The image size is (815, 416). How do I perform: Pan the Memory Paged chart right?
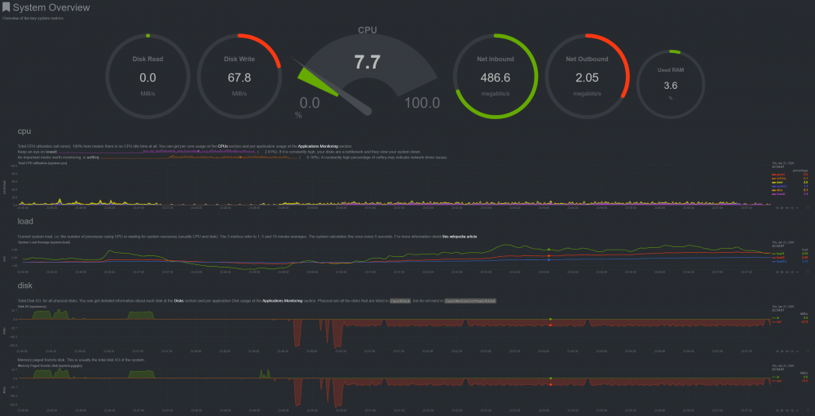click(787, 410)
